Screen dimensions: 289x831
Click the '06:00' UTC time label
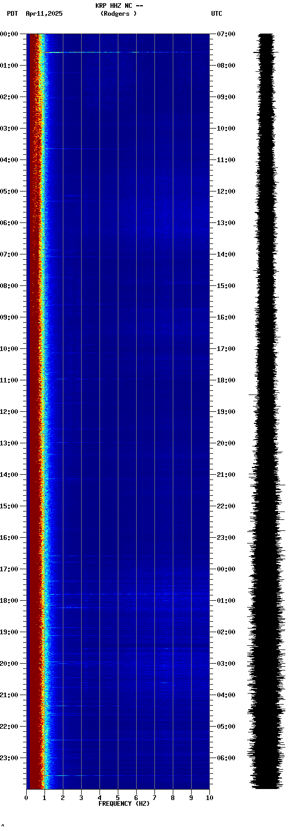coord(226,758)
